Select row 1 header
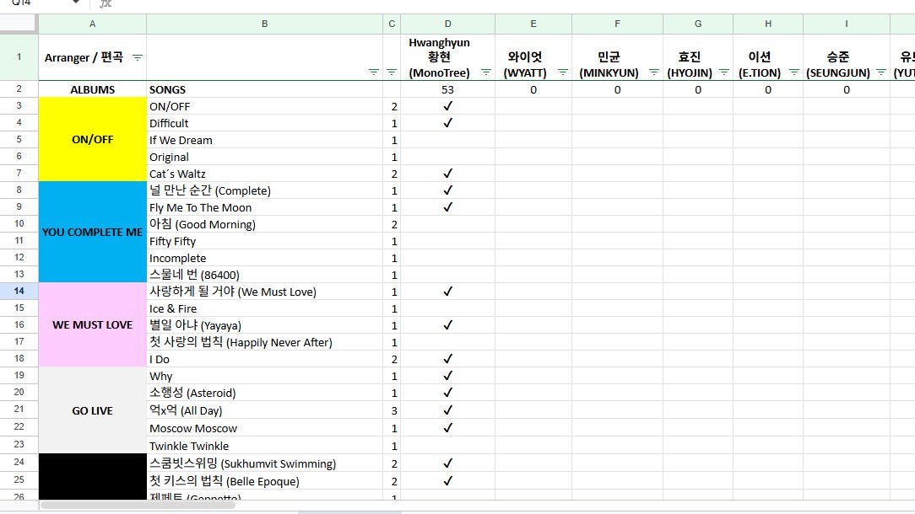Screen dimensions: 915x514 [x=19, y=57]
